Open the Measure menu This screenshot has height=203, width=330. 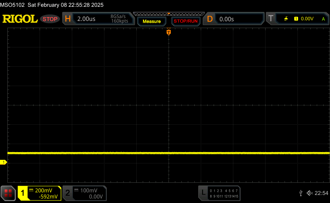coord(152,21)
